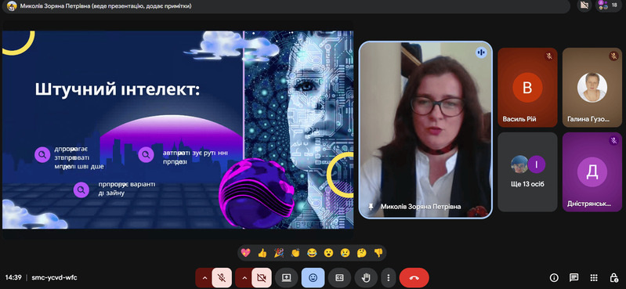Turn on captions icon

[x=339, y=278]
